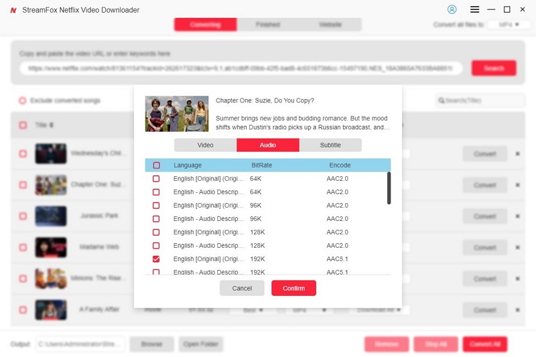Open the Convert all files to dropdown
The image size is (536, 357).
509,25
